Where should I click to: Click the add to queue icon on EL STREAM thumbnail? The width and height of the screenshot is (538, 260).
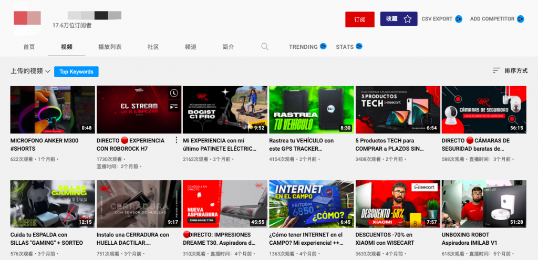pyautogui.click(x=174, y=106)
